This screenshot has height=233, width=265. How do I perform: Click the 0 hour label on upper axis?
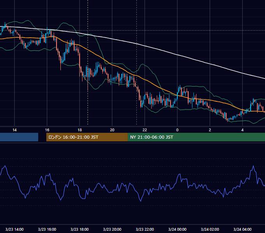[177, 130]
